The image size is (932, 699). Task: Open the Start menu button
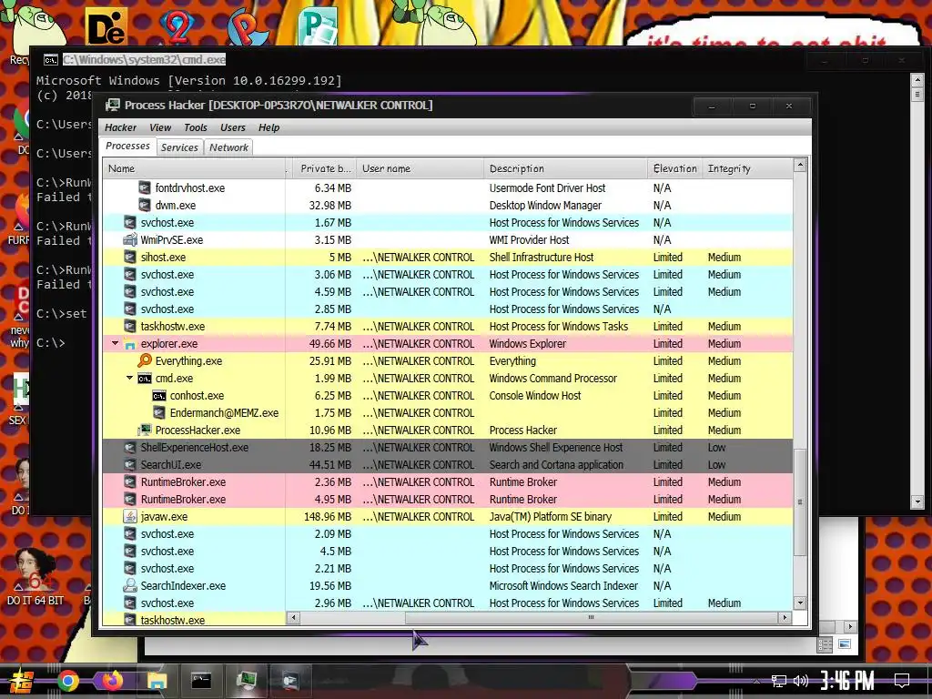22,681
